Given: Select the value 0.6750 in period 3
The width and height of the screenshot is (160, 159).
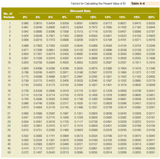Looking at the screenshot, I should 108,31.
